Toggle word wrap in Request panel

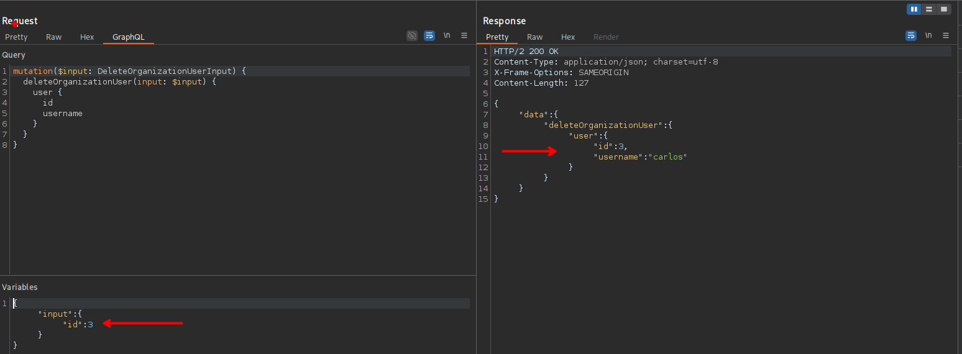coord(429,36)
